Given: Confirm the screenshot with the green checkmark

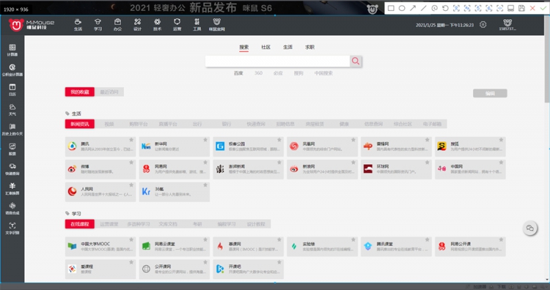Looking at the screenshot, I should (x=543, y=8).
